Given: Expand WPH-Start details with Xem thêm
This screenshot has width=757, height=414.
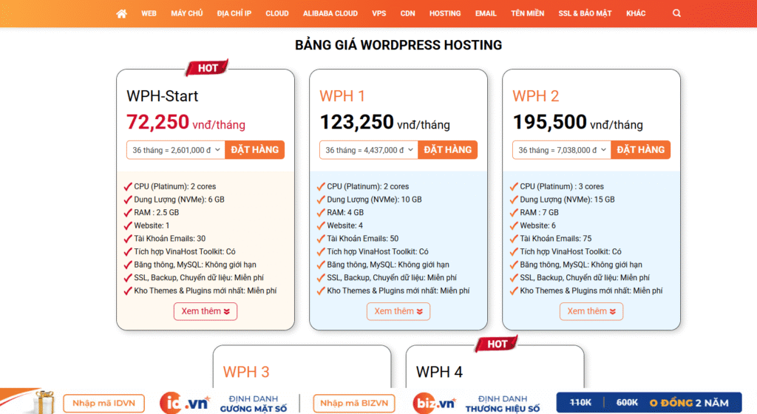Looking at the screenshot, I should (206, 311).
